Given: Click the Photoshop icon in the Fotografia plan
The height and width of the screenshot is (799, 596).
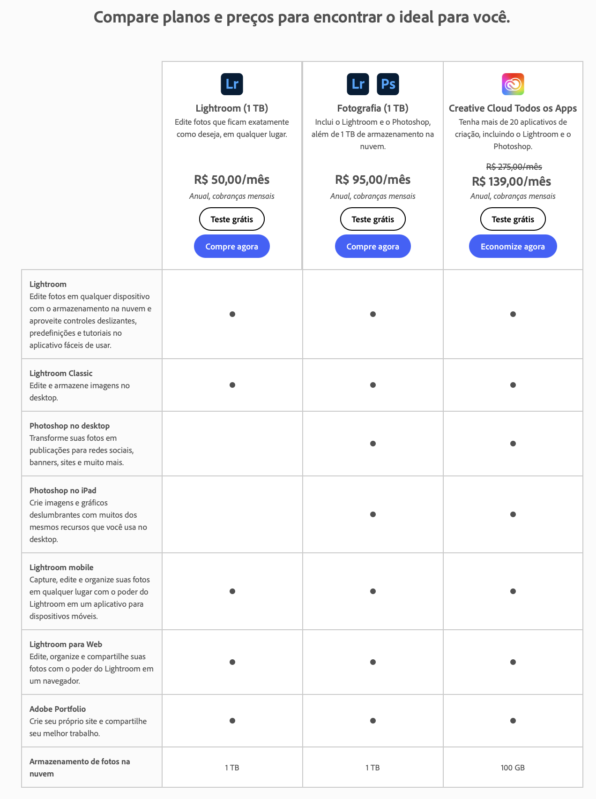Looking at the screenshot, I should point(388,84).
